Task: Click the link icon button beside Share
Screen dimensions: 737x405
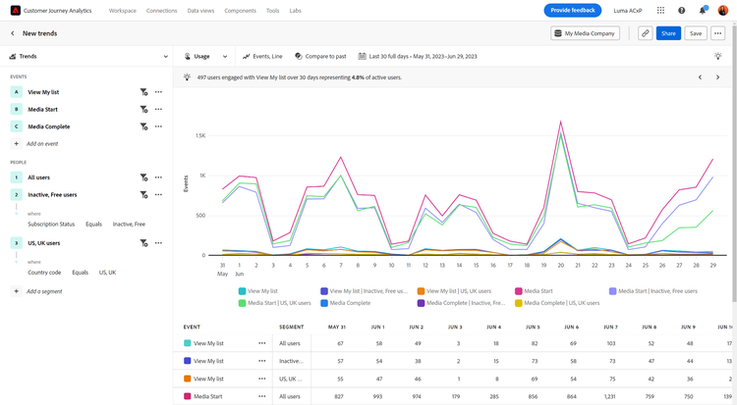Action: pyautogui.click(x=645, y=33)
